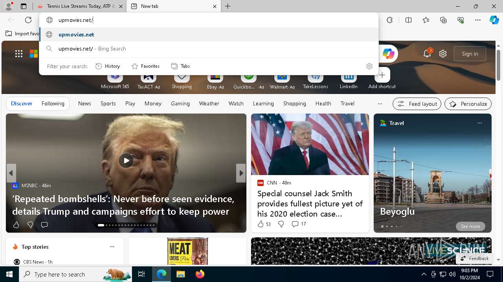Open the Feedback button
The width and height of the screenshot is (503, 282).
pyautogui.click(x=474, y=258)
